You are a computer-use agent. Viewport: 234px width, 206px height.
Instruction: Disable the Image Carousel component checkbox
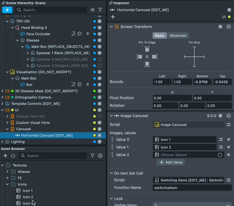pos(220,116)
